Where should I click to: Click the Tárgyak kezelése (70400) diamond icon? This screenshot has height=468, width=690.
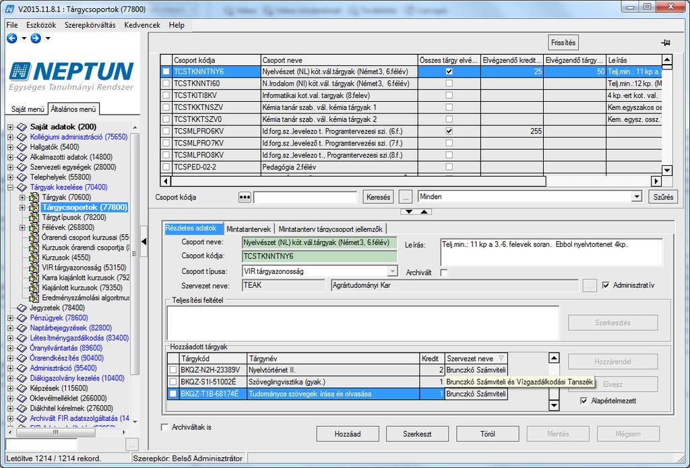click(22, 187)
